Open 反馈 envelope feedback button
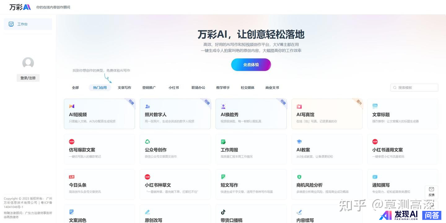This screenshot has width=446, height=223. point(431,191)
